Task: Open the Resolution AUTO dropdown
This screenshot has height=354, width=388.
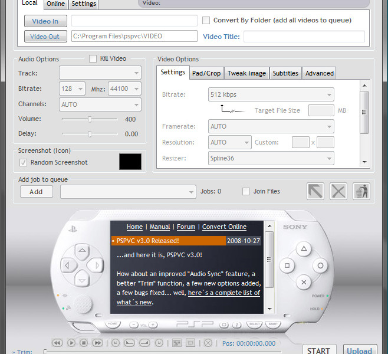Action: (x=230, y=142)
